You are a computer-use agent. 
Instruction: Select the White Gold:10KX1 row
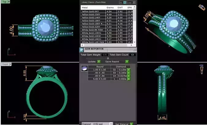point(107,33)
